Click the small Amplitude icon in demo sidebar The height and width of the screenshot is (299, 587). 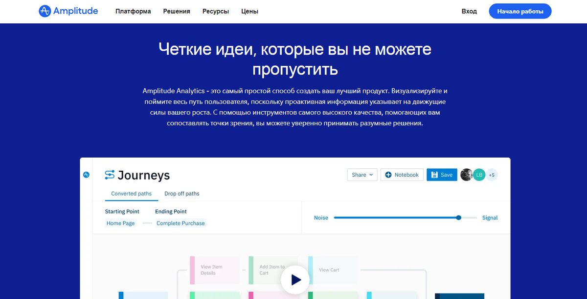[x=86, y=175]
